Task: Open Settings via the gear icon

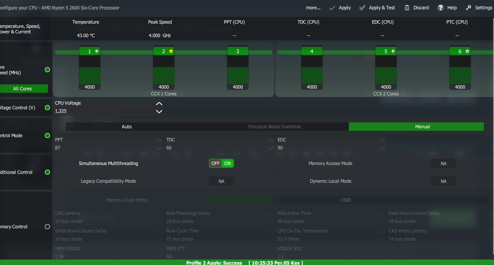Action: click(469, 8)
